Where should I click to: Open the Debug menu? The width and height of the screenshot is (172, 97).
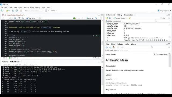(38, 7)
